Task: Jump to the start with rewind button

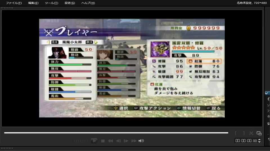Action: pyautogui.click(x=110, y=141)
